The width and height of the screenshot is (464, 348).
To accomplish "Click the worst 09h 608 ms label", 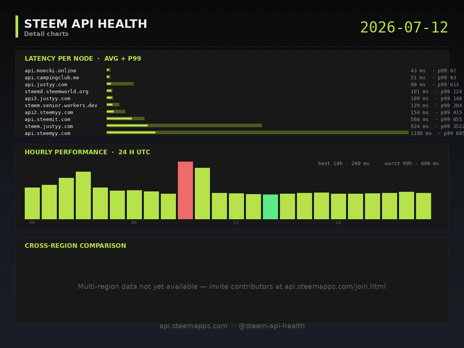I will point(412,164).
